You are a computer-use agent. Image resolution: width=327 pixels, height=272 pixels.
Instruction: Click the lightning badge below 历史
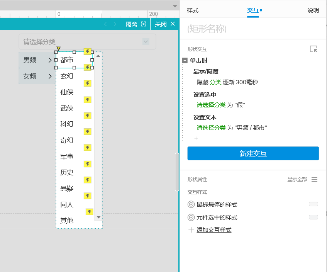[x=87, y=180]
